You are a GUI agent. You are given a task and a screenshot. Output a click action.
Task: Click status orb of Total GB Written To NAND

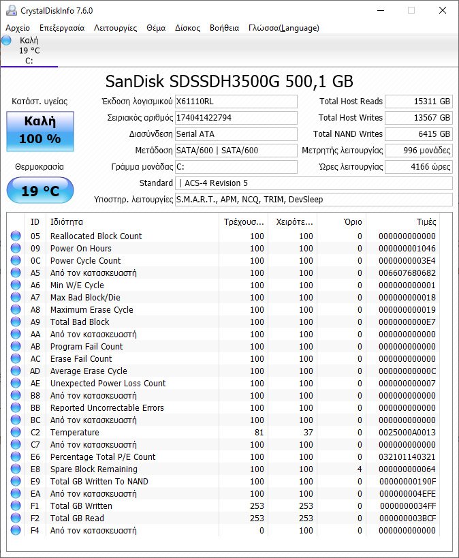click(16, 481)
